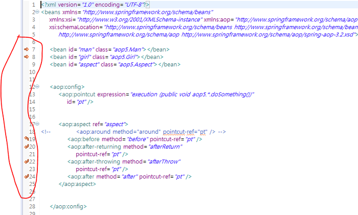Screen dimensions: 358x215
Task: Click the class value "aop5.Girl"
Action: tap(125, 57)
